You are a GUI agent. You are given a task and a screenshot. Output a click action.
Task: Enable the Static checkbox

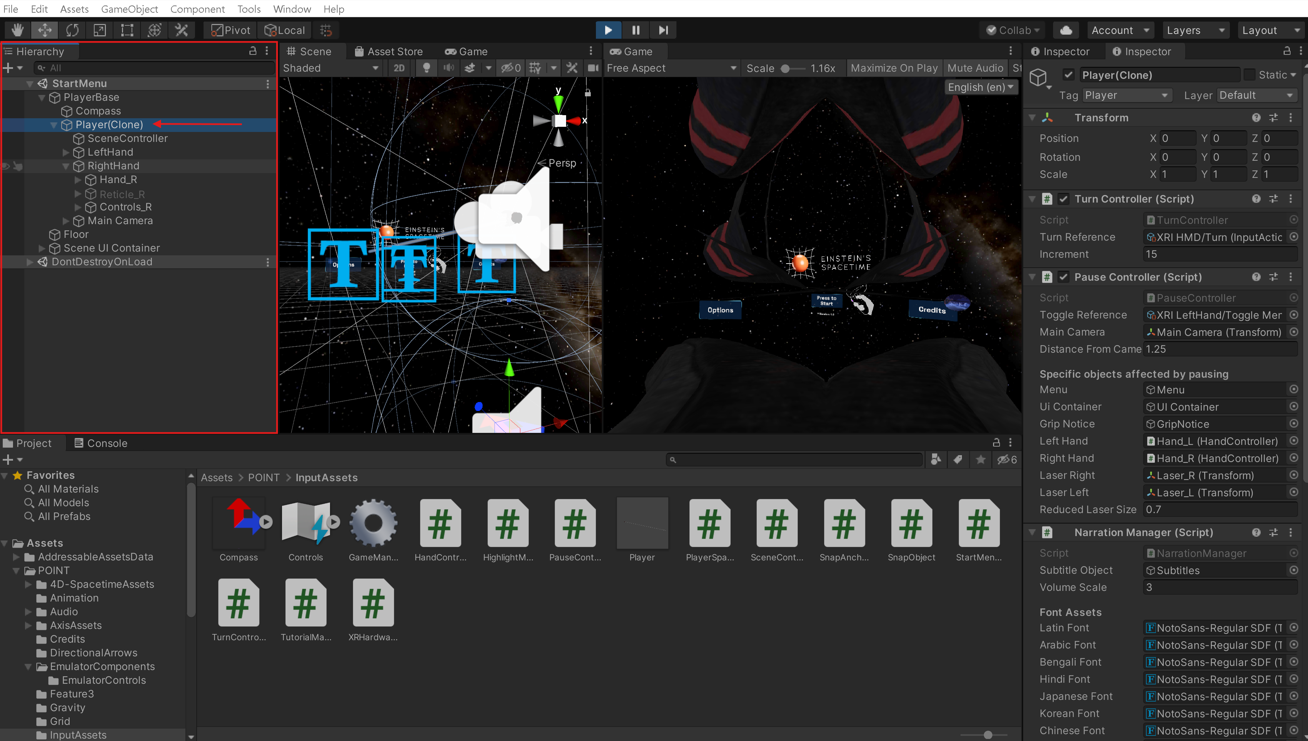coord(1249,75)
